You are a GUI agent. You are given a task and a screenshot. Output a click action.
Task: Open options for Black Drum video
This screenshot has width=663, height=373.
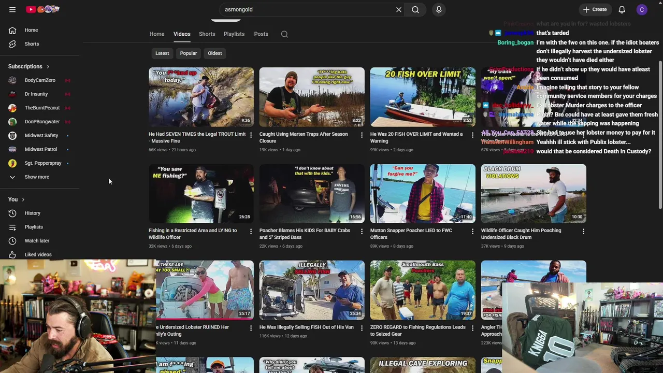pyautogui.click(x=583, y=232)
